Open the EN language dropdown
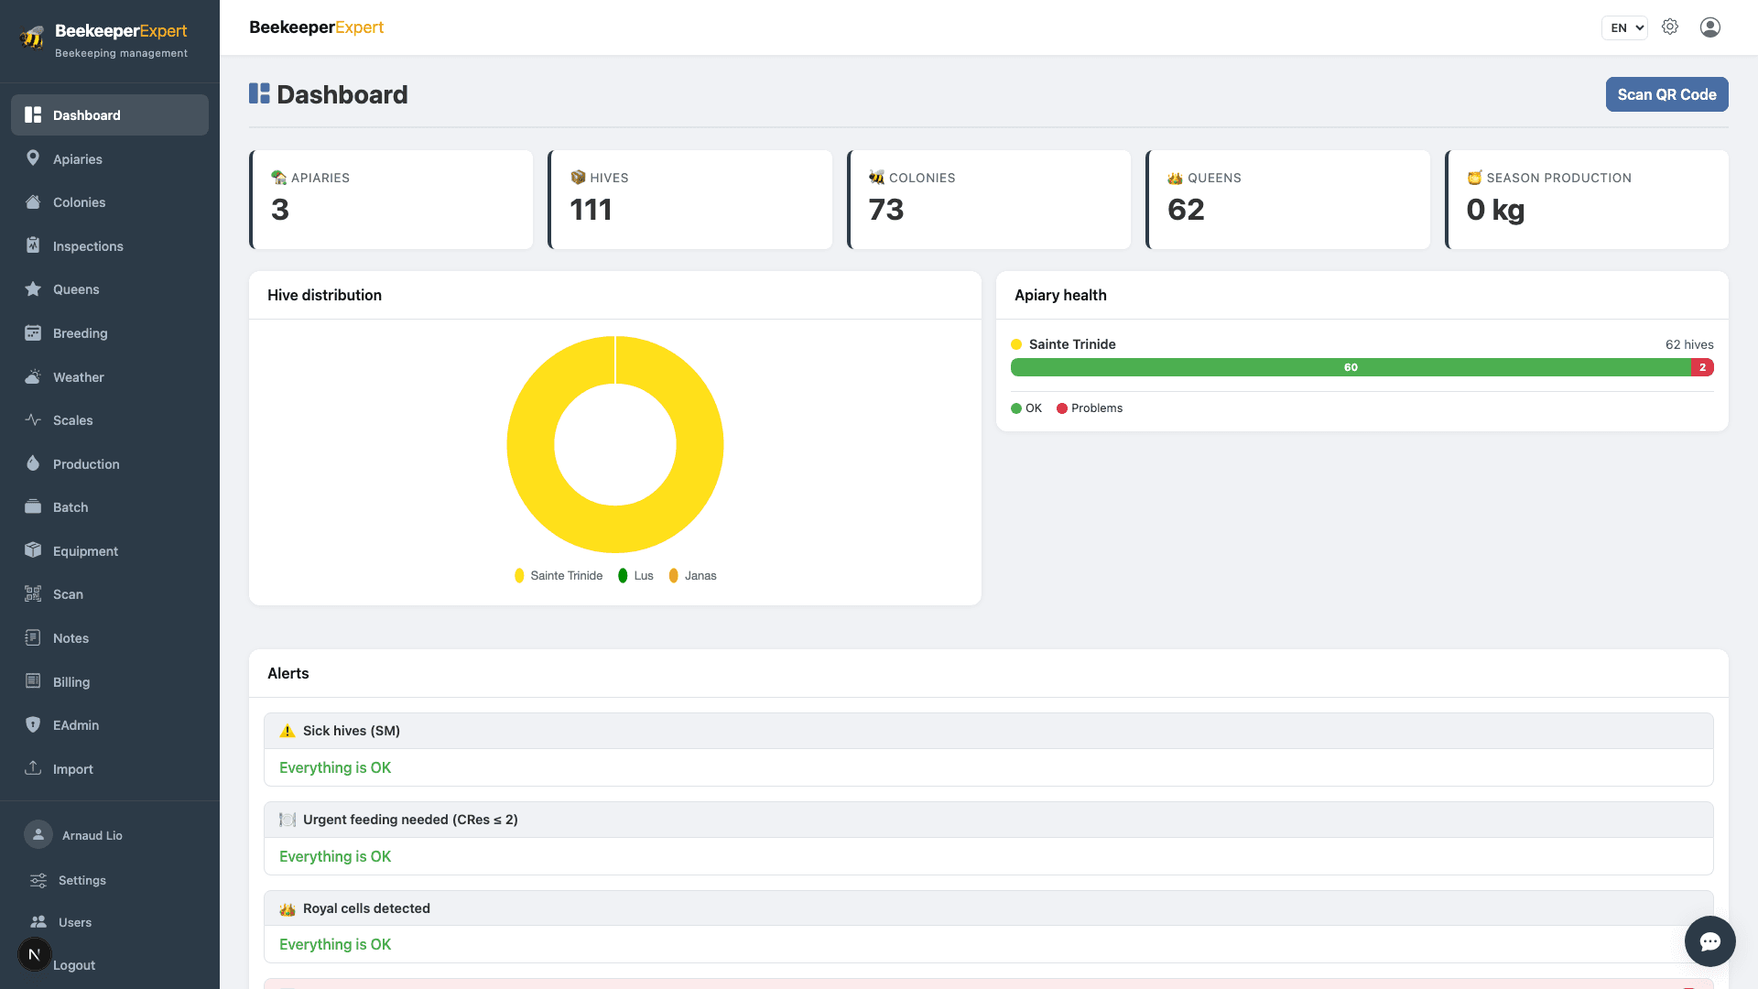The image size is (1758, 989). point(1624,27)
